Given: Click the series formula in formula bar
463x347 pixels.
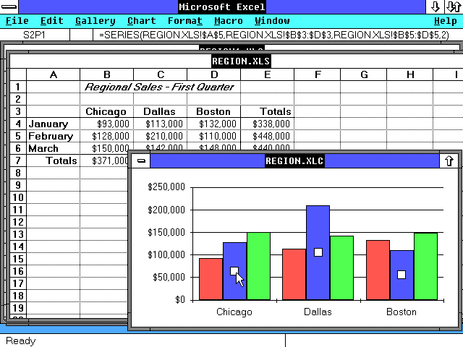Looking at the screenshot, I should [274, 35].
